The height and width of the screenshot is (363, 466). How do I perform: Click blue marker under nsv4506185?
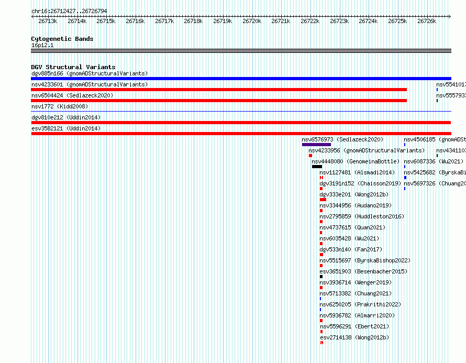coord(405,145)
